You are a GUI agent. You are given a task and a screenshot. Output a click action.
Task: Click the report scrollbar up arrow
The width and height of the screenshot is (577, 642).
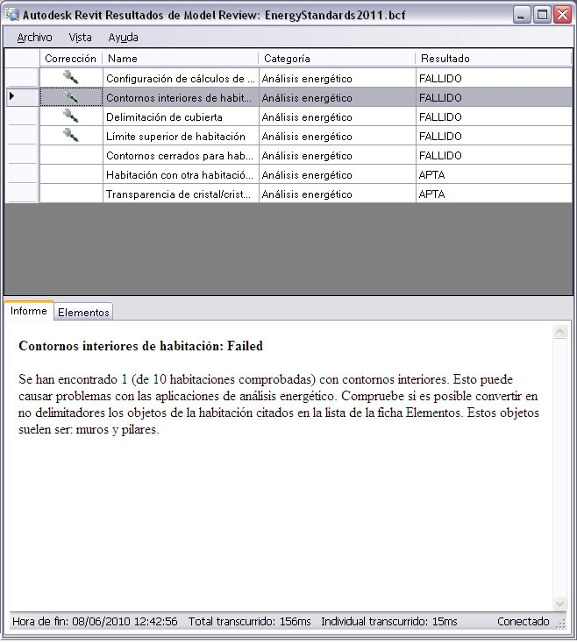click(559, 331)
